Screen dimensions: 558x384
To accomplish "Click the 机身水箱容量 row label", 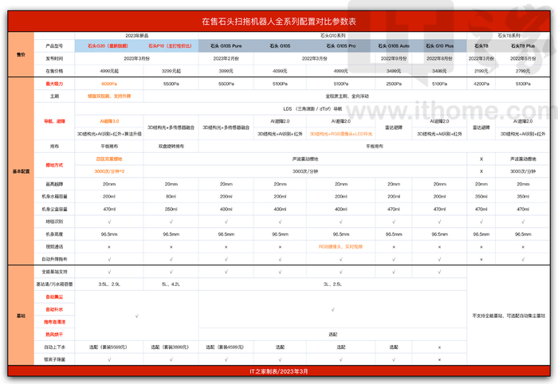I will (54, 196).
